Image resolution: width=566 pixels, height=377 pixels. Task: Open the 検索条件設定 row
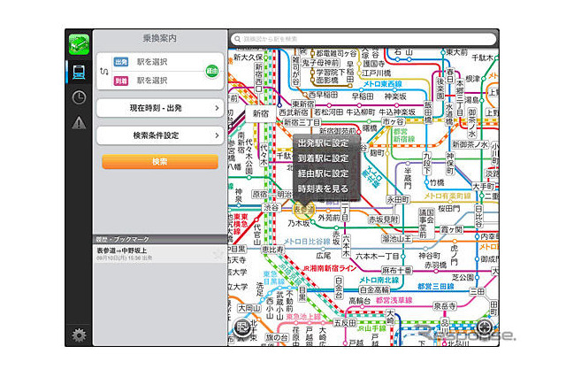tap(160, 135)
